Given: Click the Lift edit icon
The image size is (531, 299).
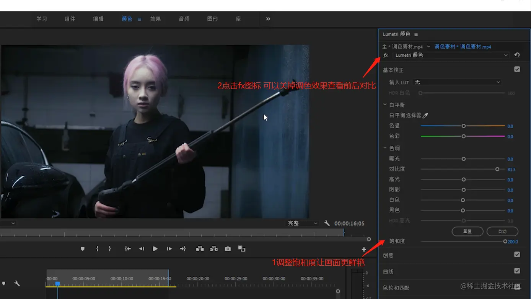Looking at the screenshot, I should tap(200, 249).
